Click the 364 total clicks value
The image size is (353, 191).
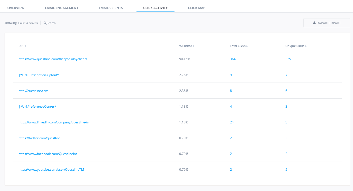pyautogui.click(x=233, y=59)
